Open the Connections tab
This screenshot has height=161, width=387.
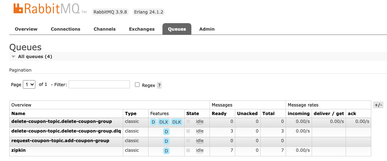65,29
